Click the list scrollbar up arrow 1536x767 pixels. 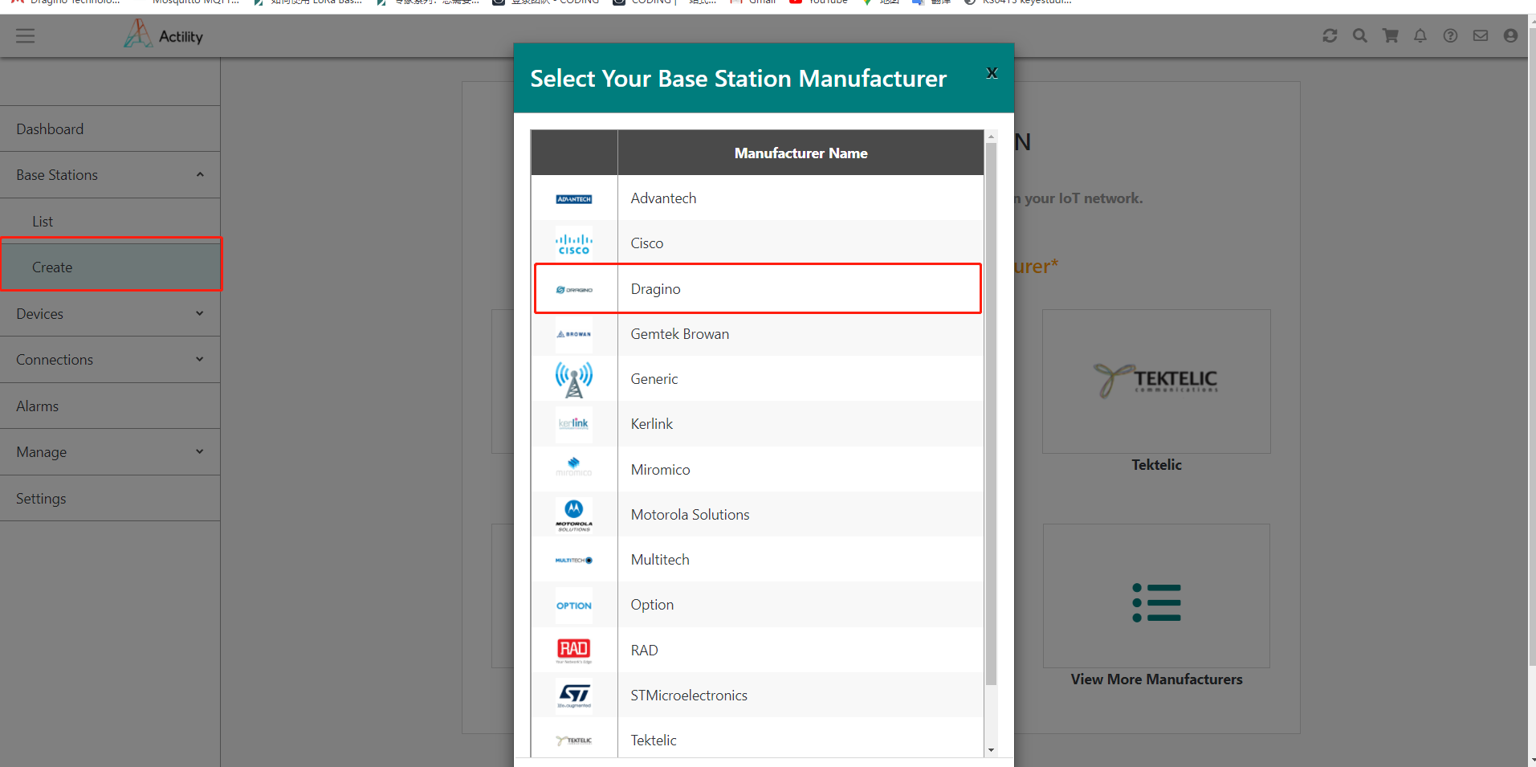coord(991,137)
